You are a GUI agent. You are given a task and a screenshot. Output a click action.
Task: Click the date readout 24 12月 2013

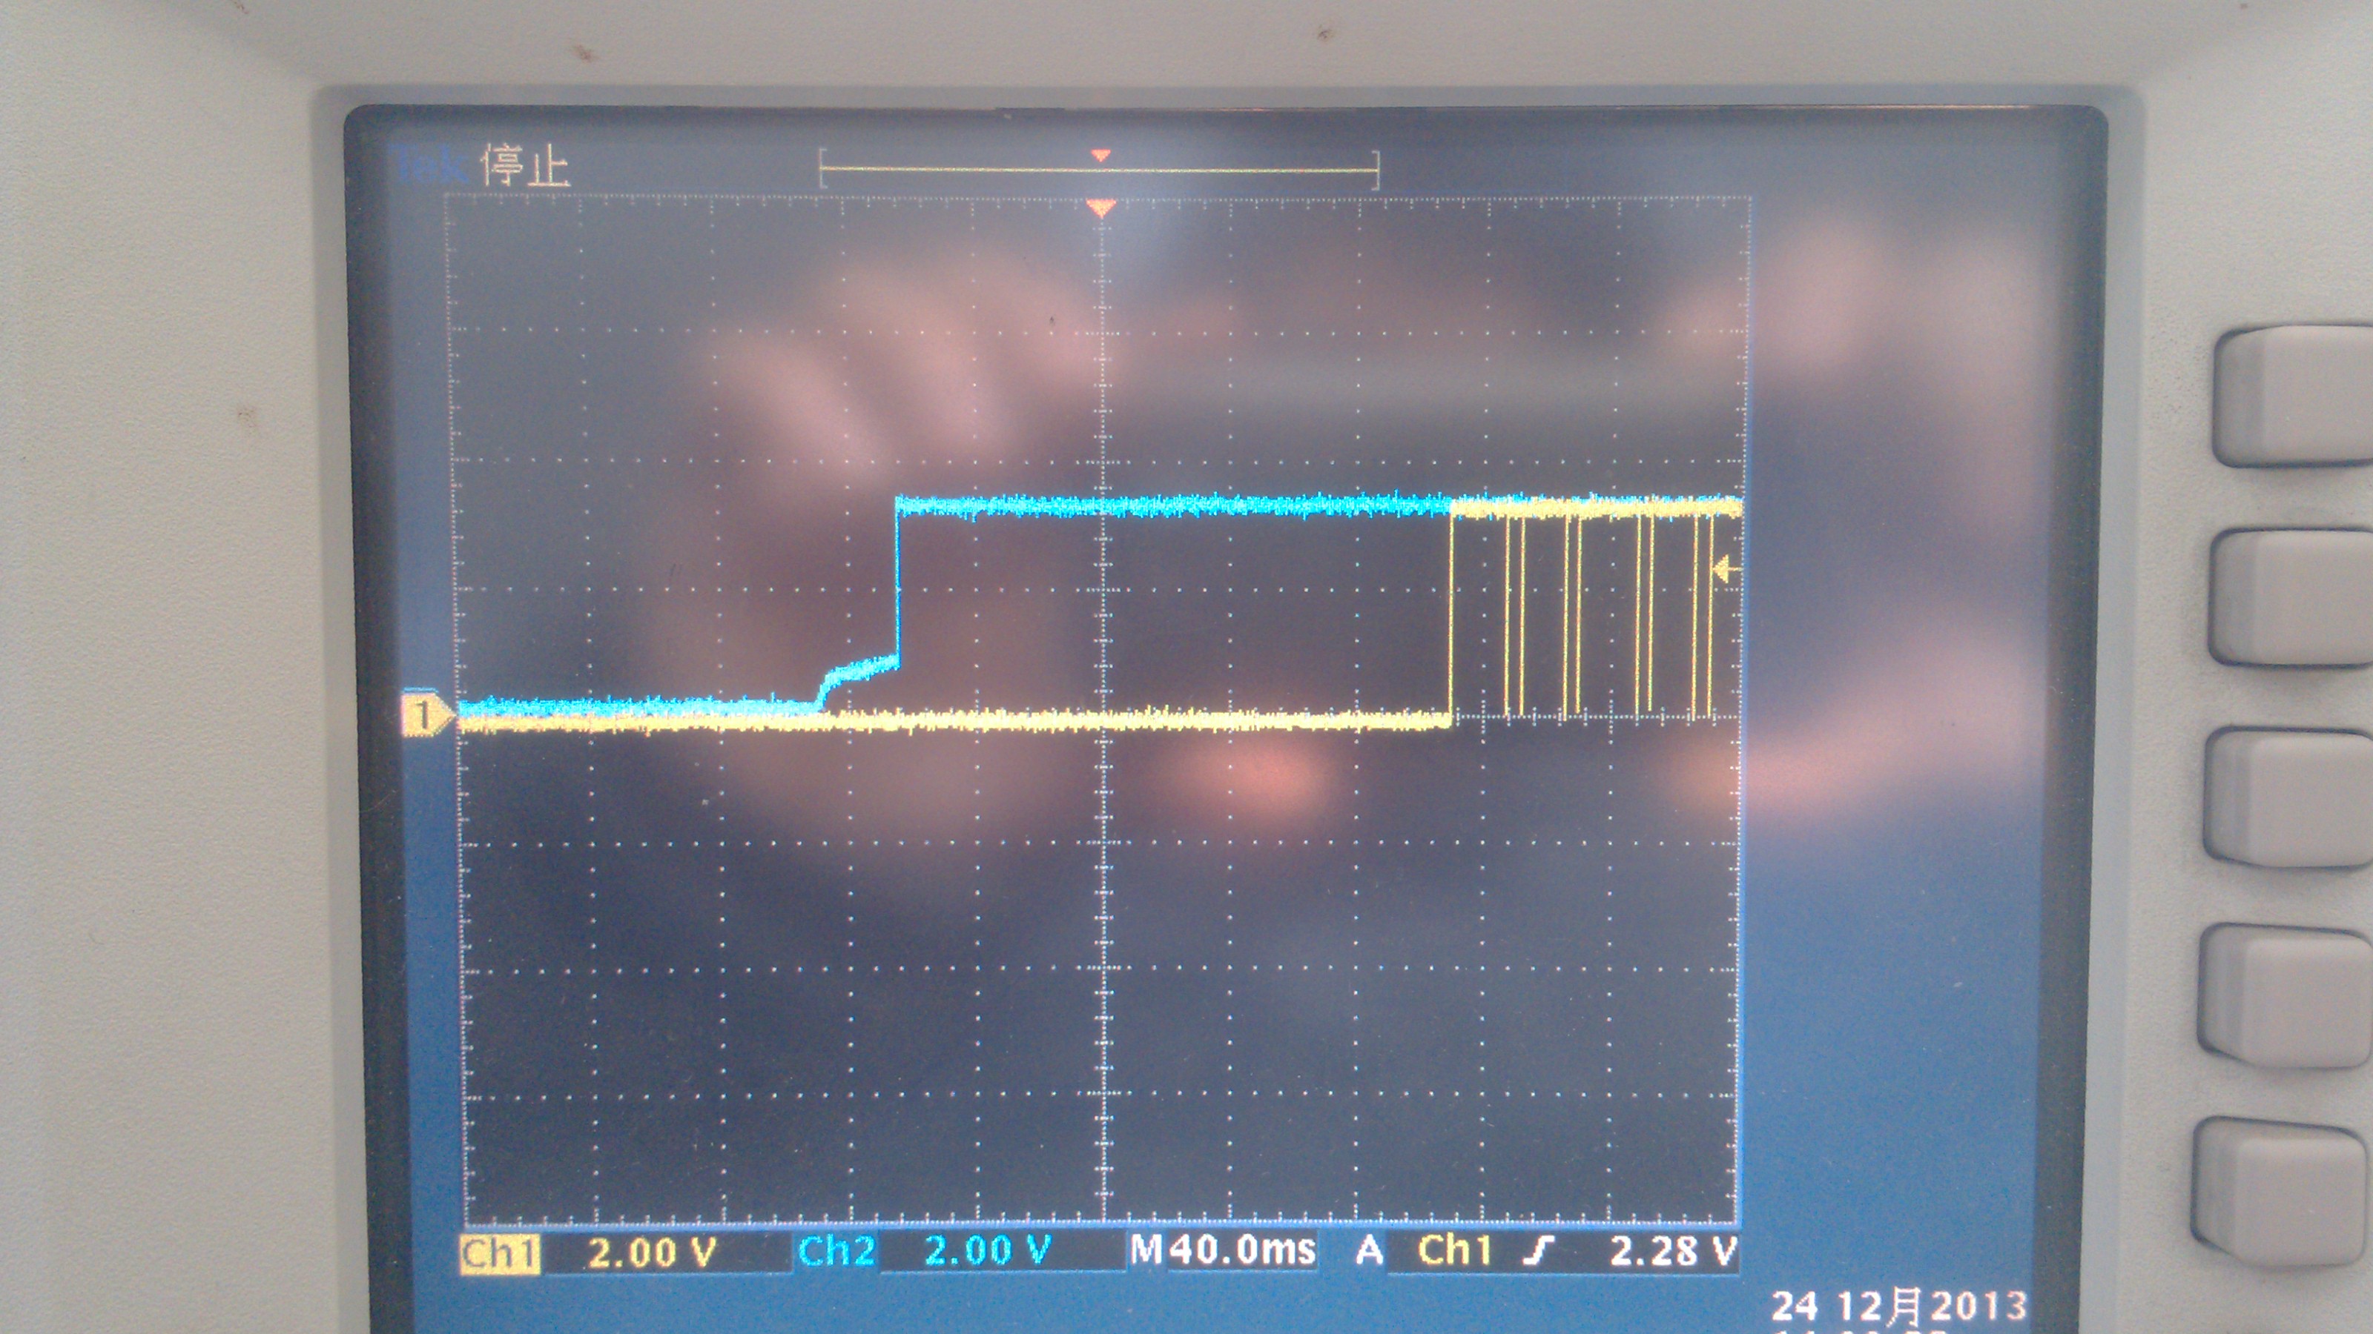tap(1898, 1305)
